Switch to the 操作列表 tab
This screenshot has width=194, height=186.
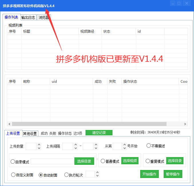pos(11,17)
